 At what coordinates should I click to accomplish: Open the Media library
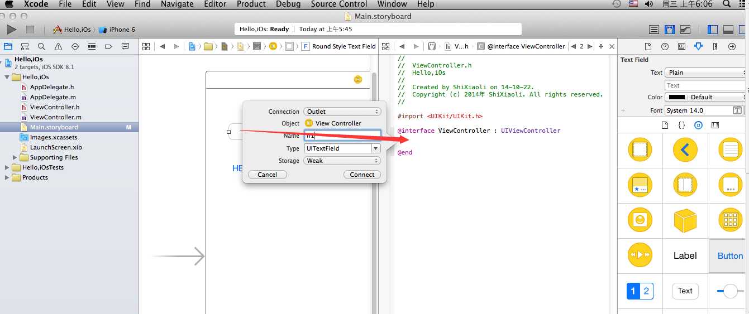715,125
